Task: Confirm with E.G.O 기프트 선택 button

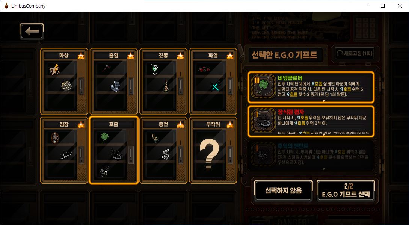Action: tap(346, 190)
